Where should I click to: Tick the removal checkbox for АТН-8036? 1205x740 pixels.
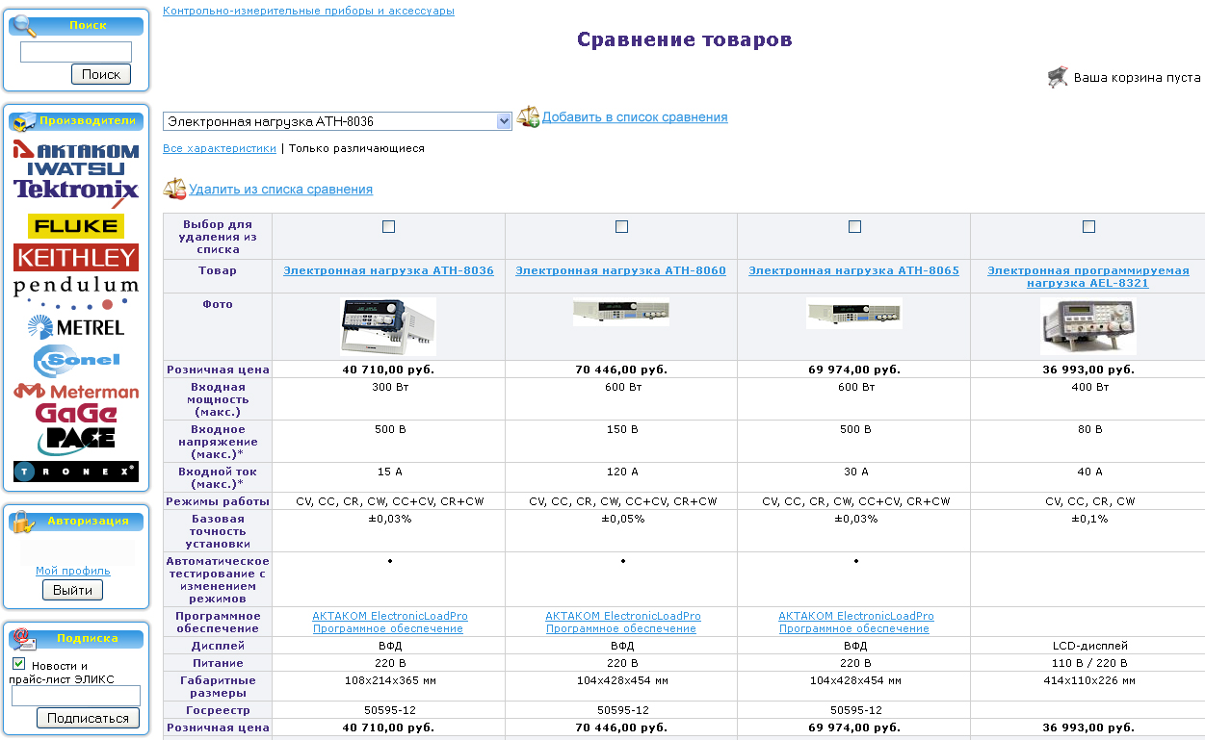[388, 226]
